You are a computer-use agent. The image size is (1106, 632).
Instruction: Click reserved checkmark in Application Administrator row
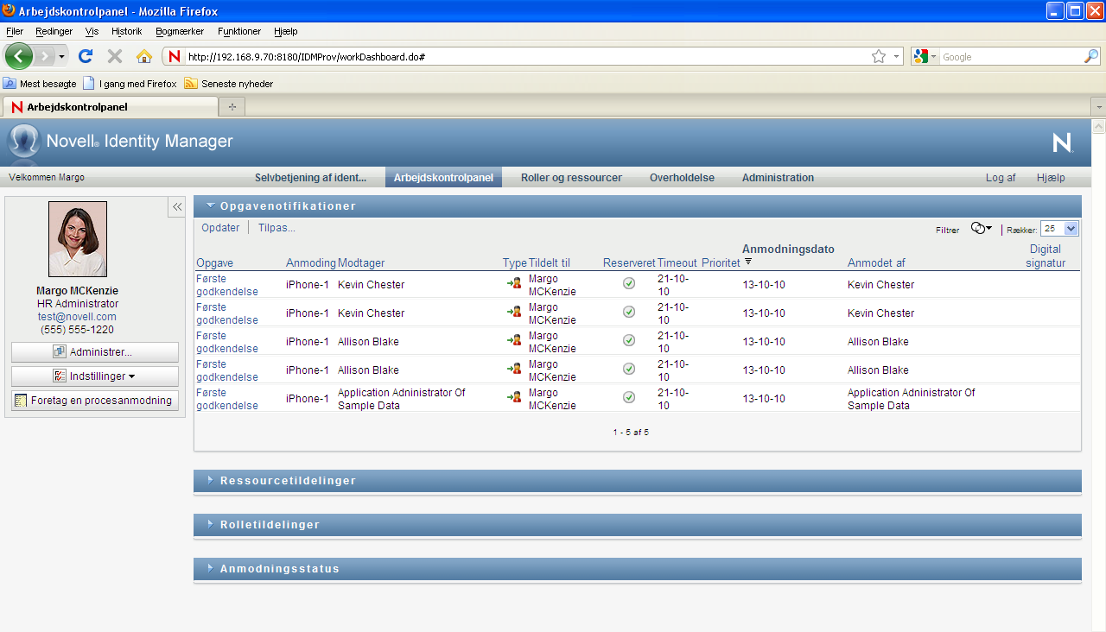(x=629, y=397)
